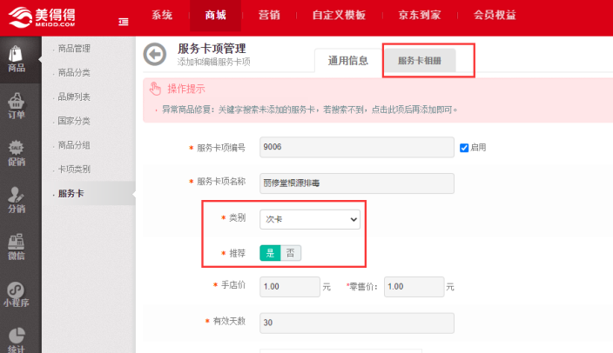Set 推荐 to 否
Image resolution: width=613 pixels, height=353 pixels.
(x=291, y=253)
